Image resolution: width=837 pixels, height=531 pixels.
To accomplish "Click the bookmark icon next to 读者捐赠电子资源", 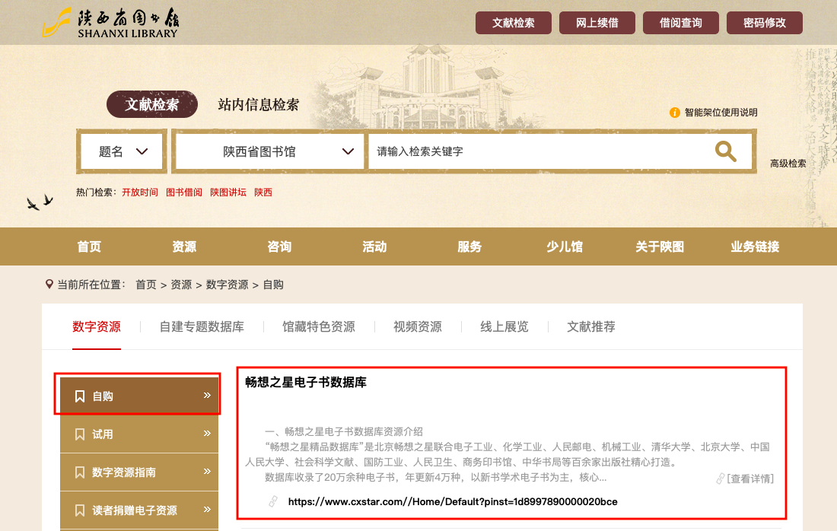I will click(80, 510).
